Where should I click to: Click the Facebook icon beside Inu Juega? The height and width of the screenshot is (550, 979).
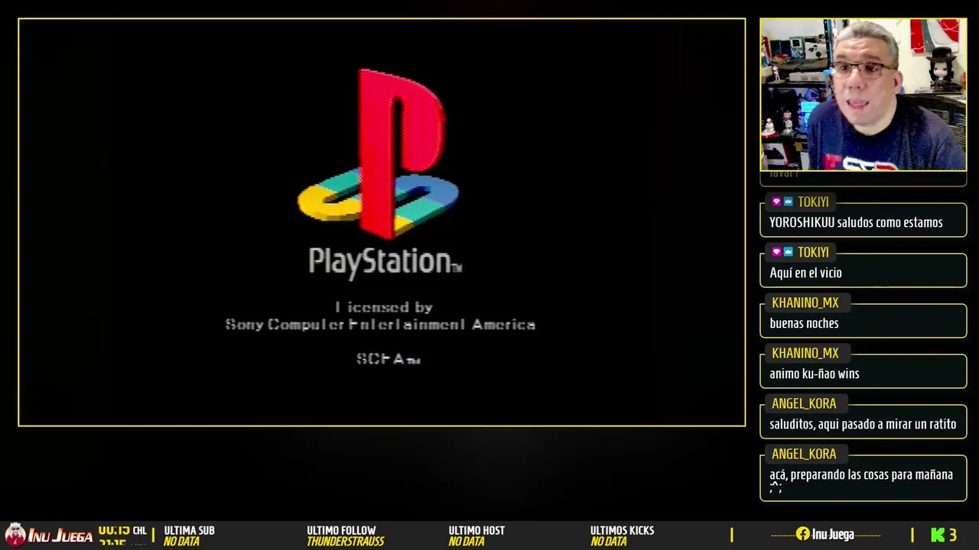click(802, 534)
